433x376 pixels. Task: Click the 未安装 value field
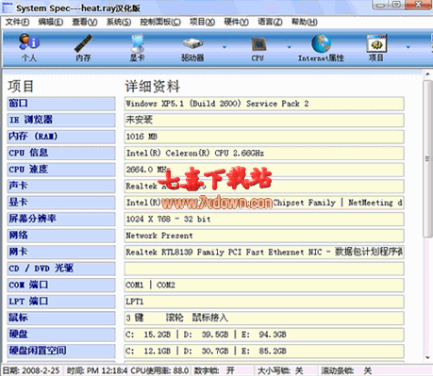(x=264, y=120)
